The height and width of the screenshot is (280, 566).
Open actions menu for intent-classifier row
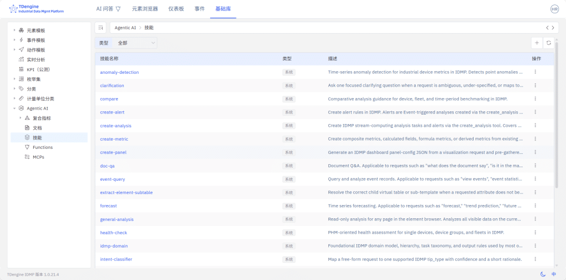[x=535, y=259]
